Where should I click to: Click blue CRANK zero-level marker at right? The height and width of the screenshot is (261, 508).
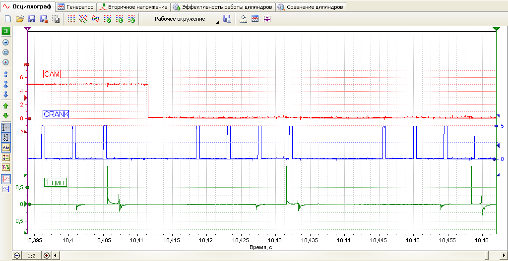pyautogui.click(x=495, y=159)
